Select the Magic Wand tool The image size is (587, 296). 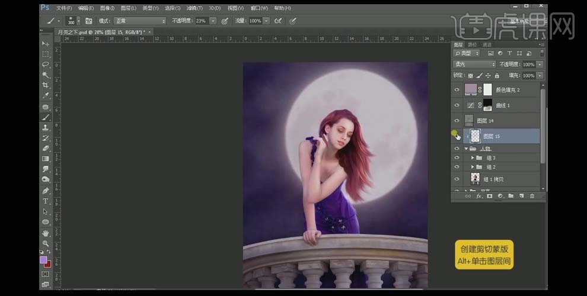[46, 75]
